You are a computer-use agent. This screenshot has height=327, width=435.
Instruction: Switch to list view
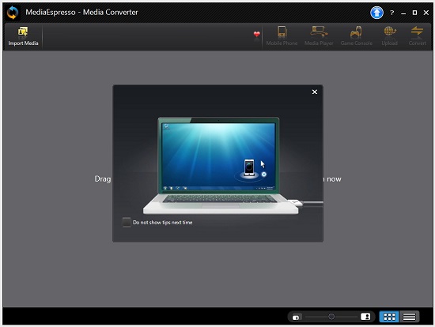pyautogui.click(x=409, y=317)
